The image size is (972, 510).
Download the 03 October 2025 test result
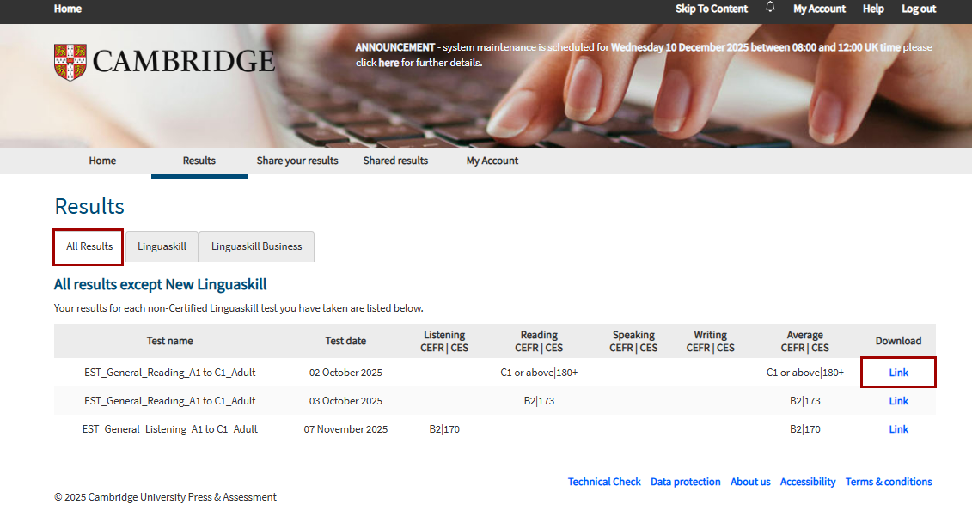click(898, 401)
